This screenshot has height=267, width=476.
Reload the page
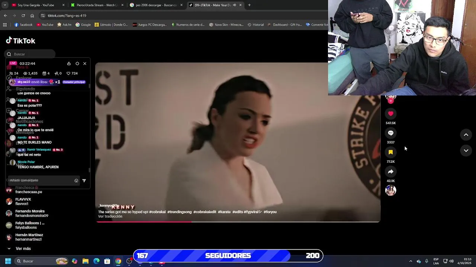point(23,16)
